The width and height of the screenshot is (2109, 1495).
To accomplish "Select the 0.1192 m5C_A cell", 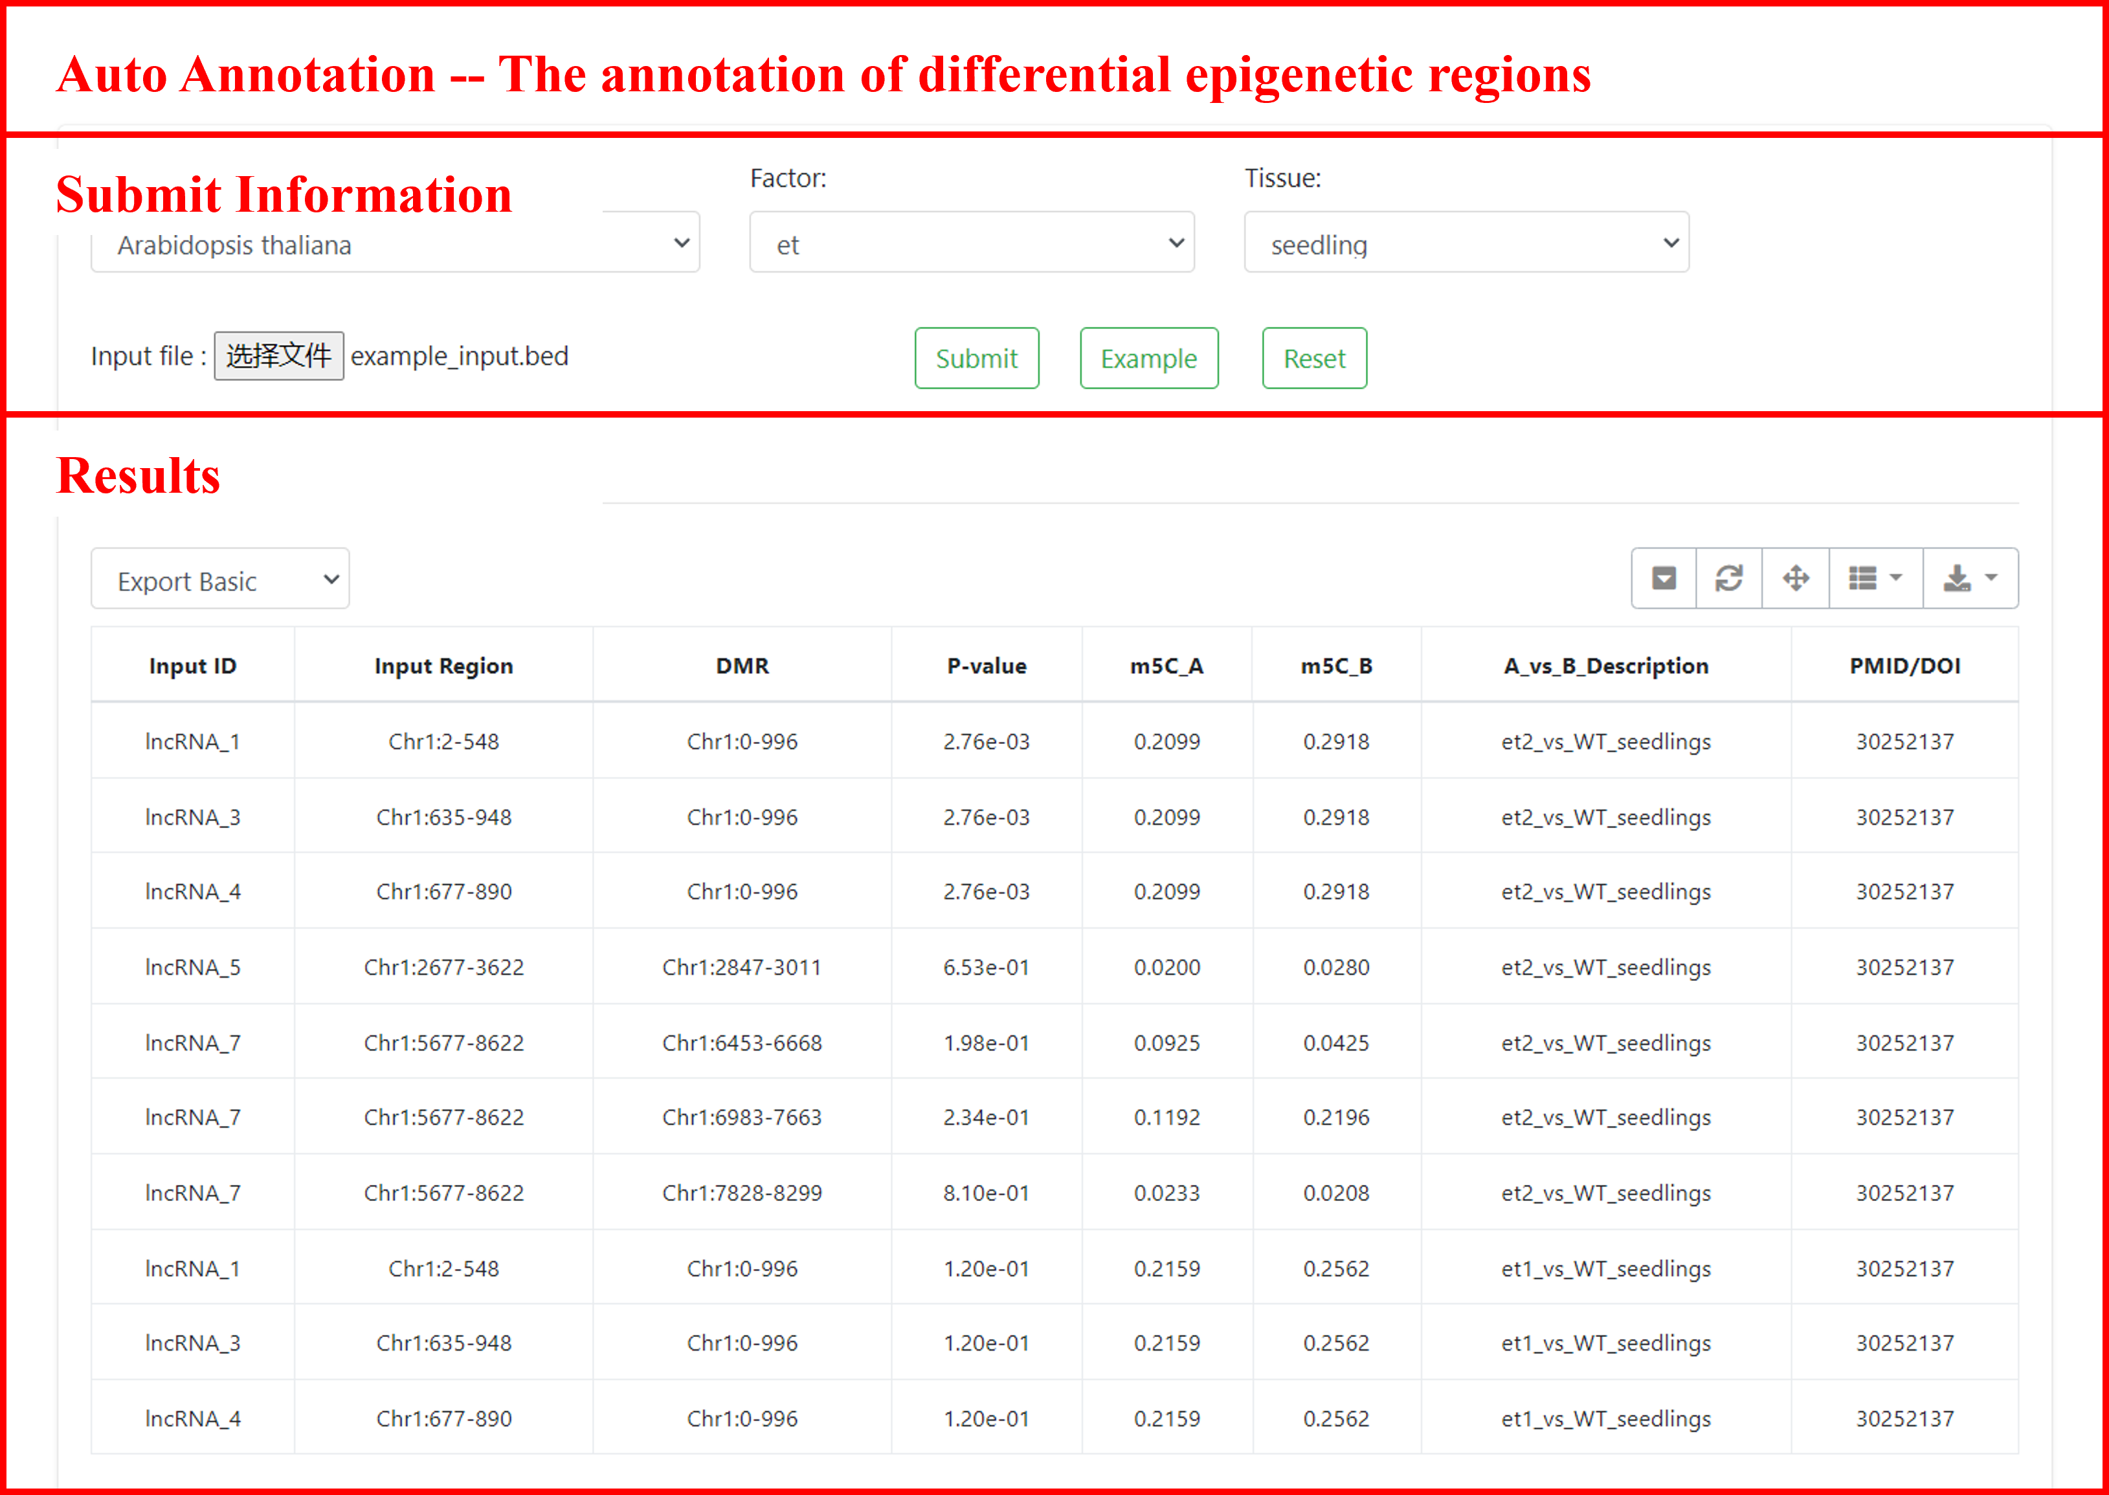I will (x=1166, y=1117).
